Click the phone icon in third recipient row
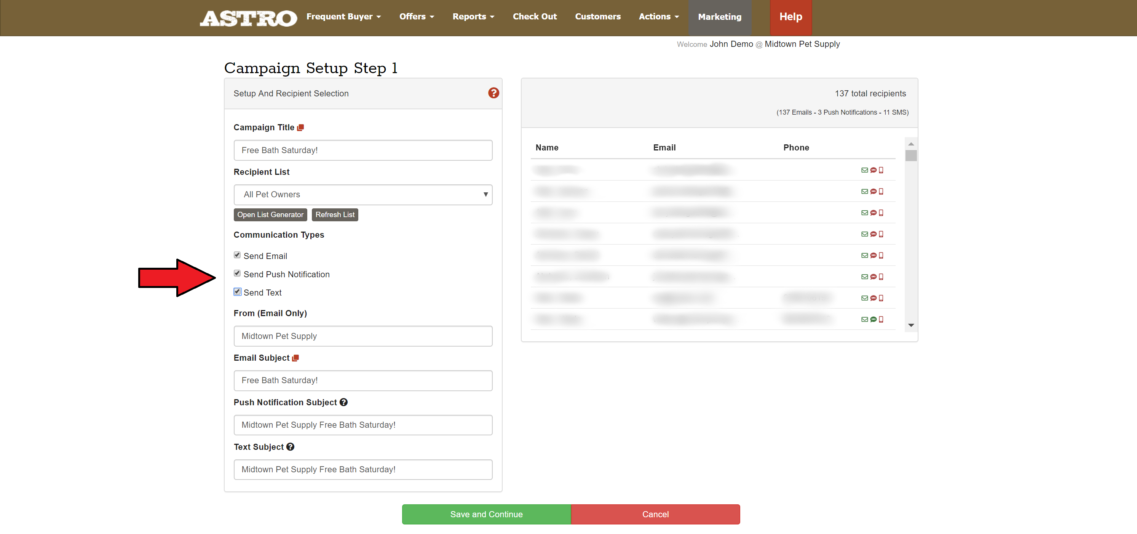The width and height of the screenshot is (1137, 534). pos(881,213)
